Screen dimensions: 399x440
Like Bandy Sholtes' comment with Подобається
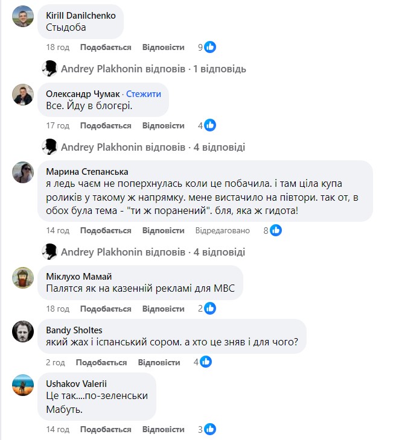coord(101,362)
